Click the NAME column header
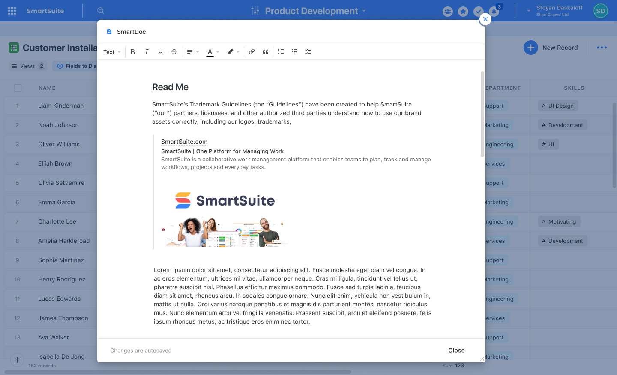The width and height of the screenshot is (617, 375). click(x=47, y=88)
